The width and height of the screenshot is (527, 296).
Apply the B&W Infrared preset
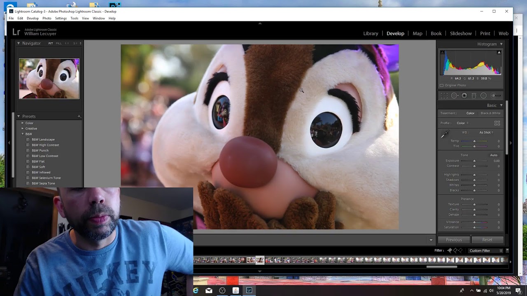coord(41,172)
